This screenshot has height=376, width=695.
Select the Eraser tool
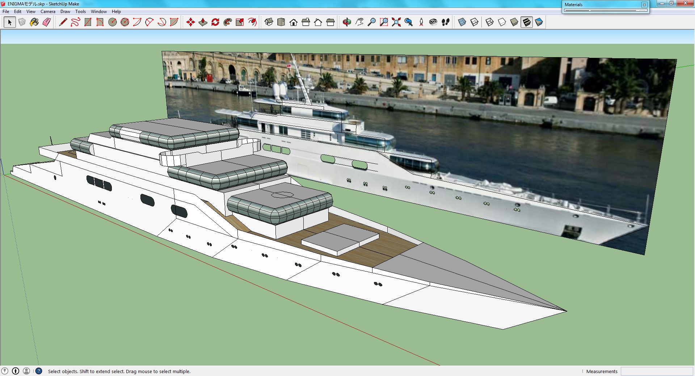(47, 22)
